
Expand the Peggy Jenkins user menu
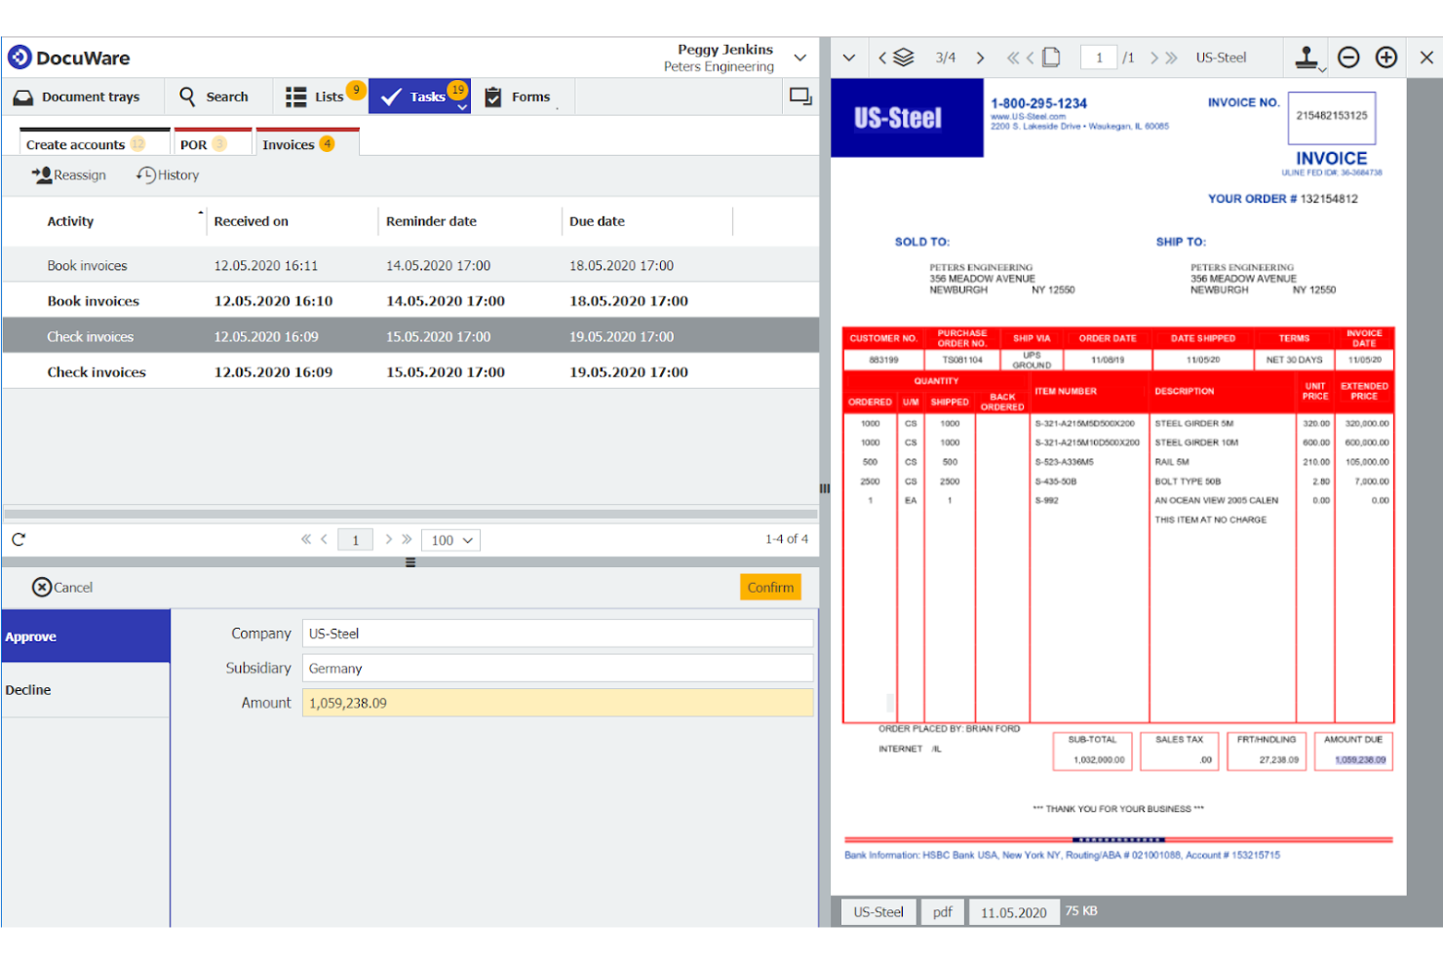(x=800, y=58)
